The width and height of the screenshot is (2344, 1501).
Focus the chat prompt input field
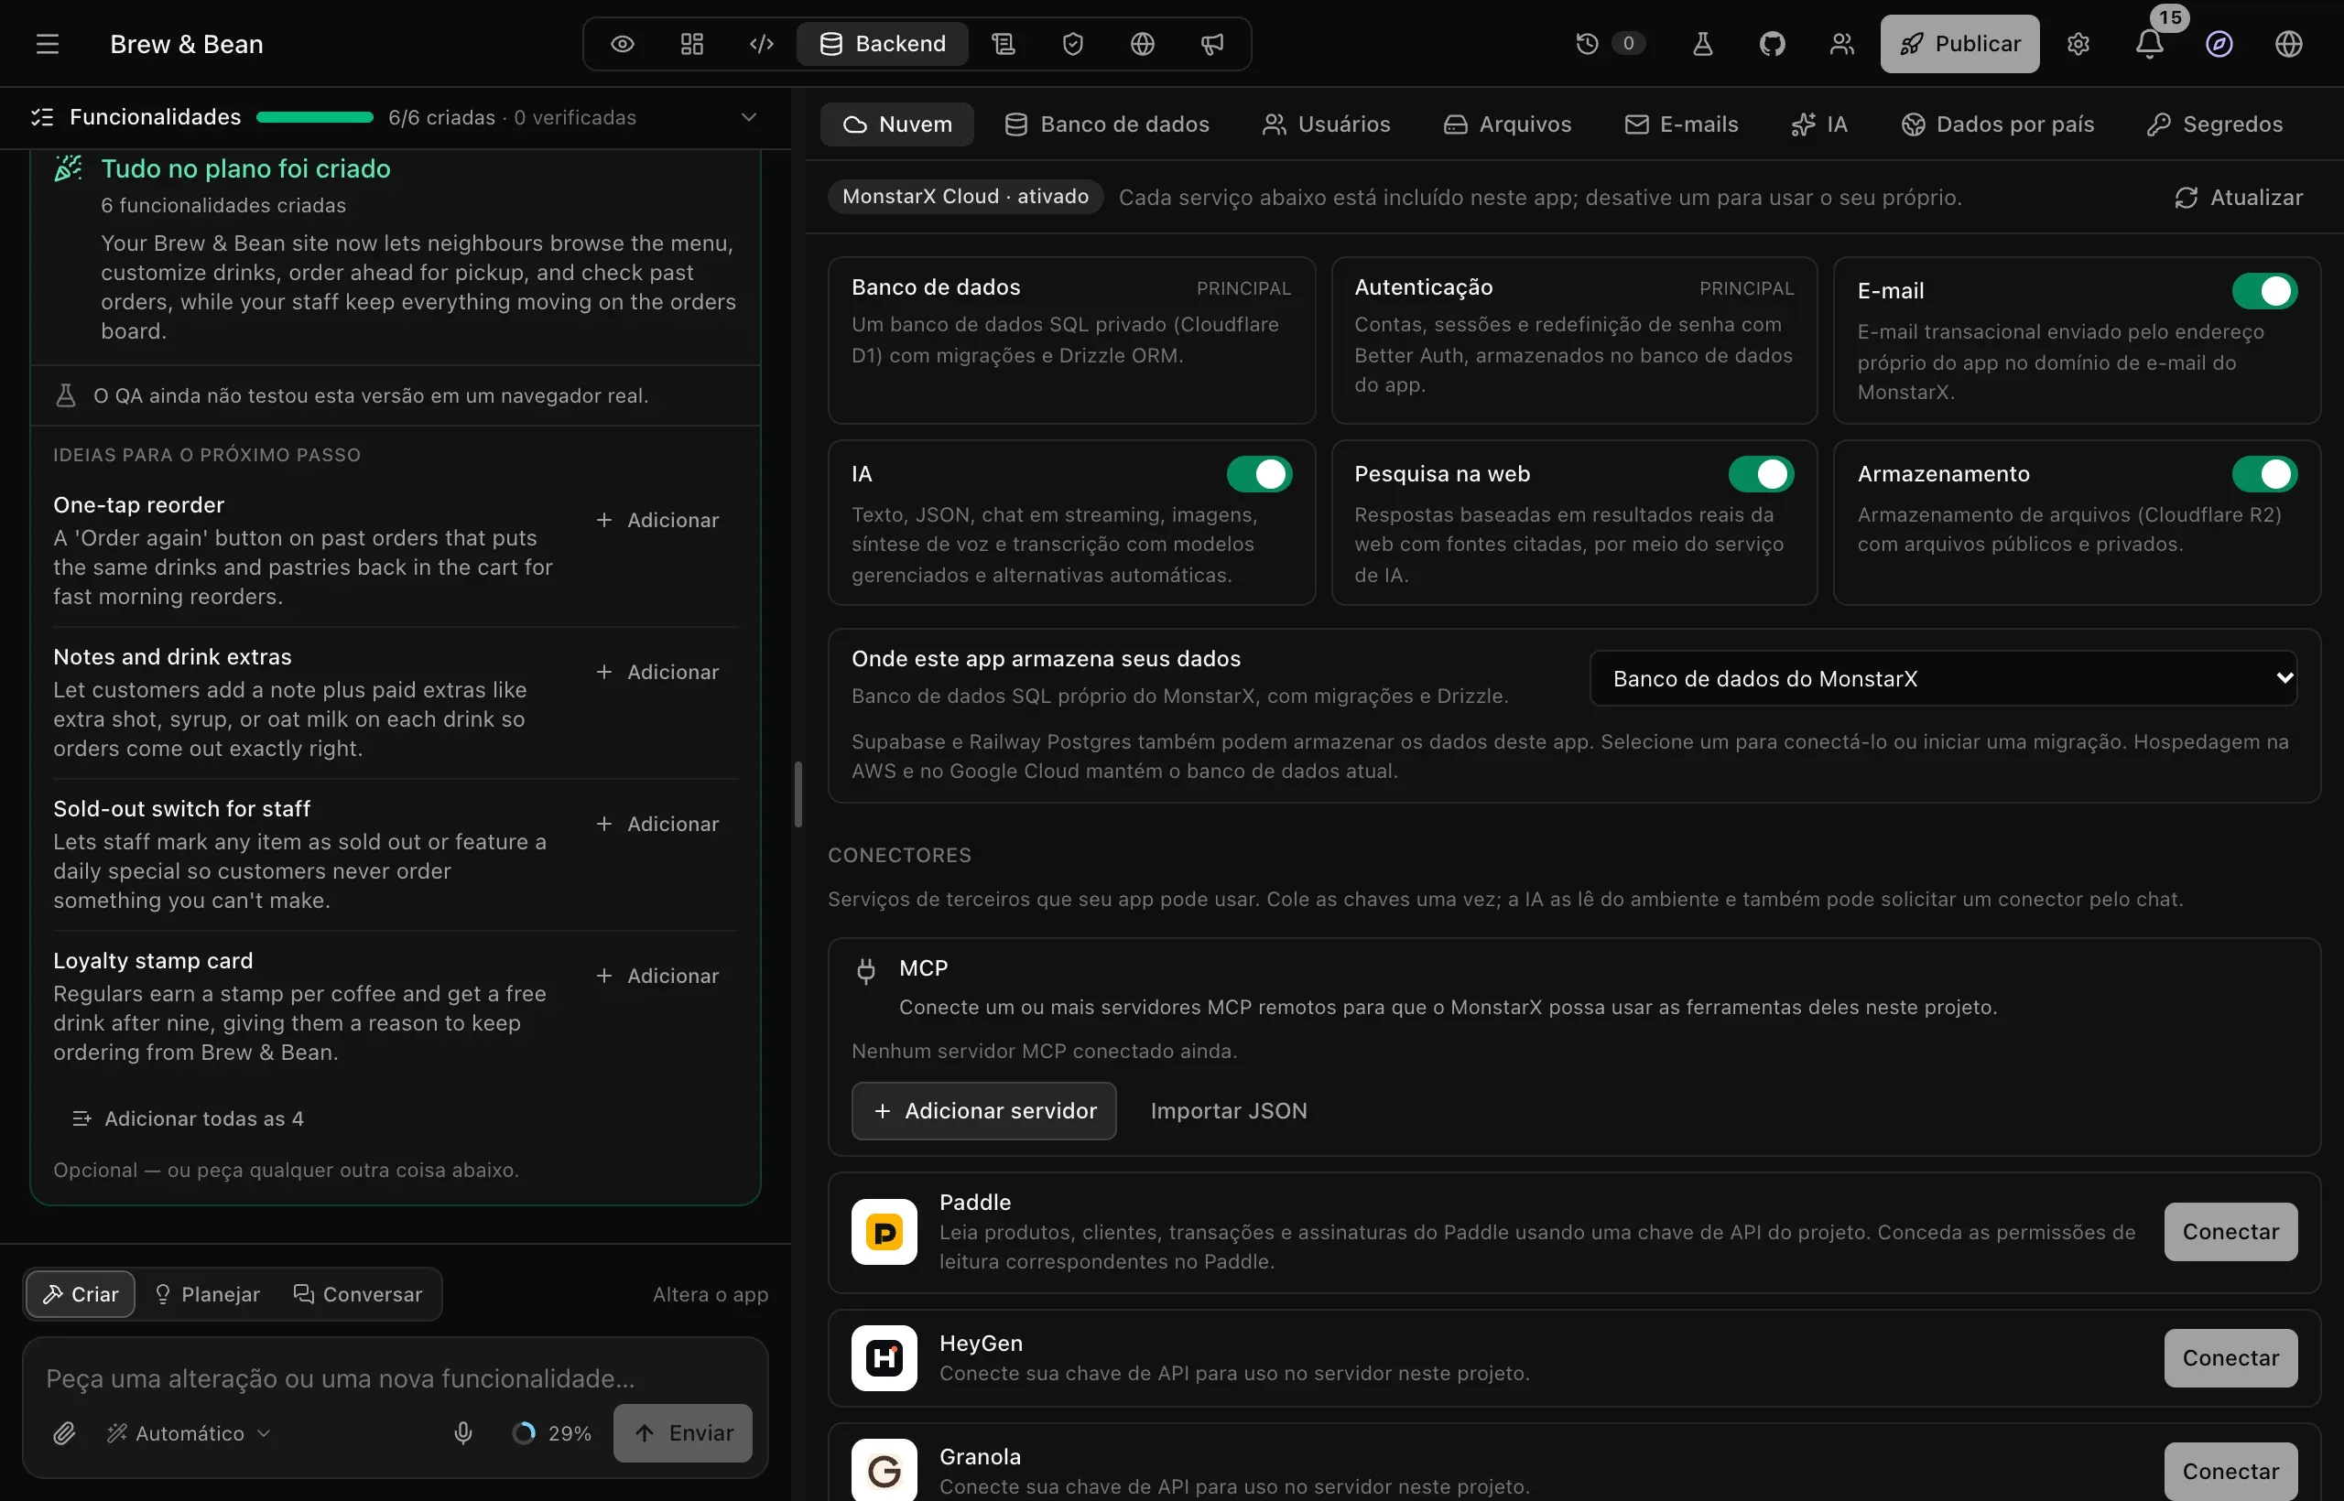395,1377
